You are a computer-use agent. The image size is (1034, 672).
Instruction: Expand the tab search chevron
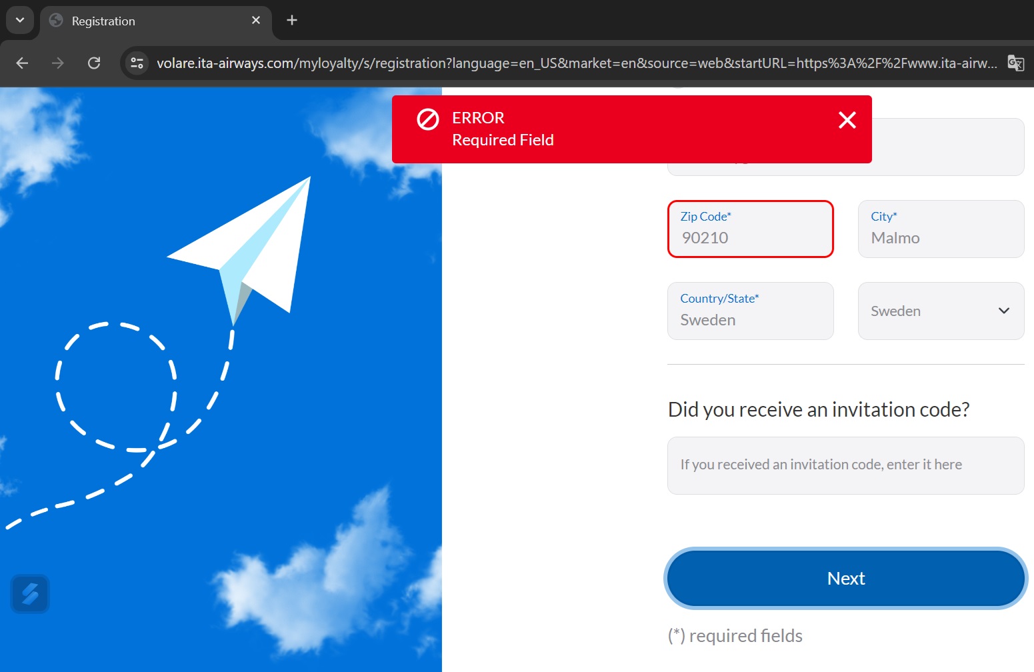point(20,21)
